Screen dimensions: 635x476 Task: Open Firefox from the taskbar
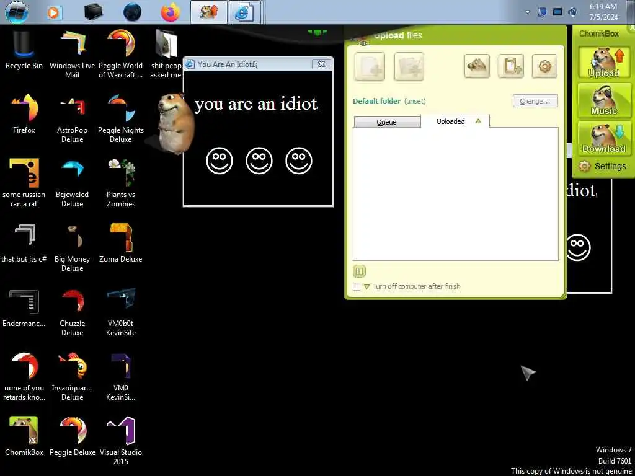pyautogui.click(x=170, y=12)
